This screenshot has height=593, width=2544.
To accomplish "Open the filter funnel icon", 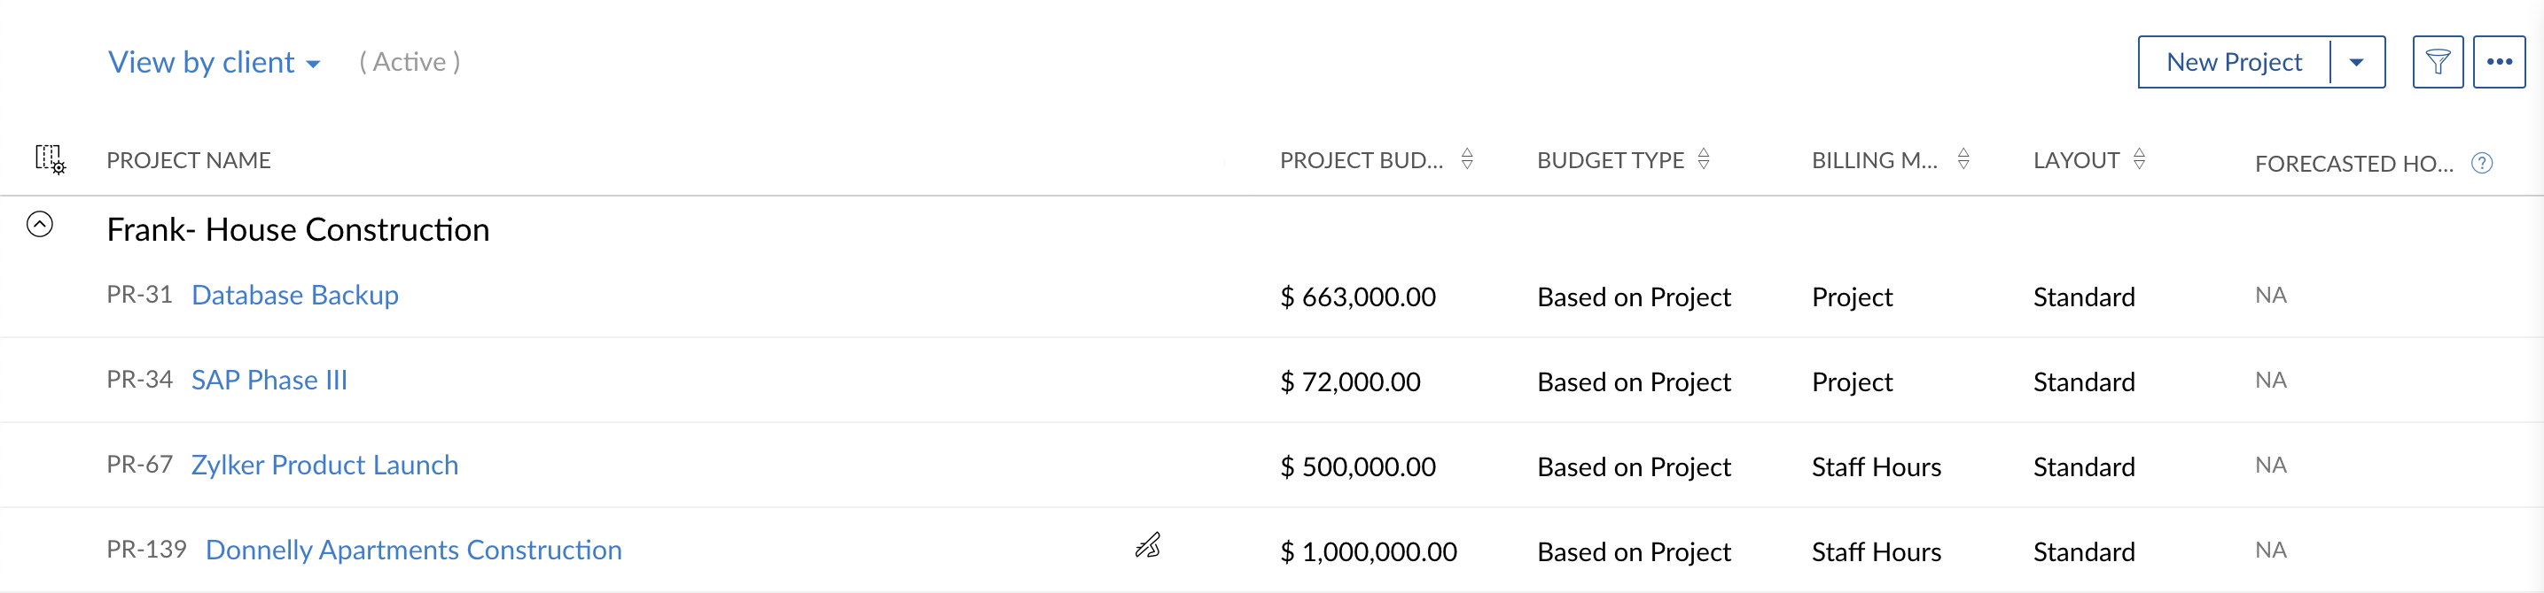I will (x=2438, y=62).
